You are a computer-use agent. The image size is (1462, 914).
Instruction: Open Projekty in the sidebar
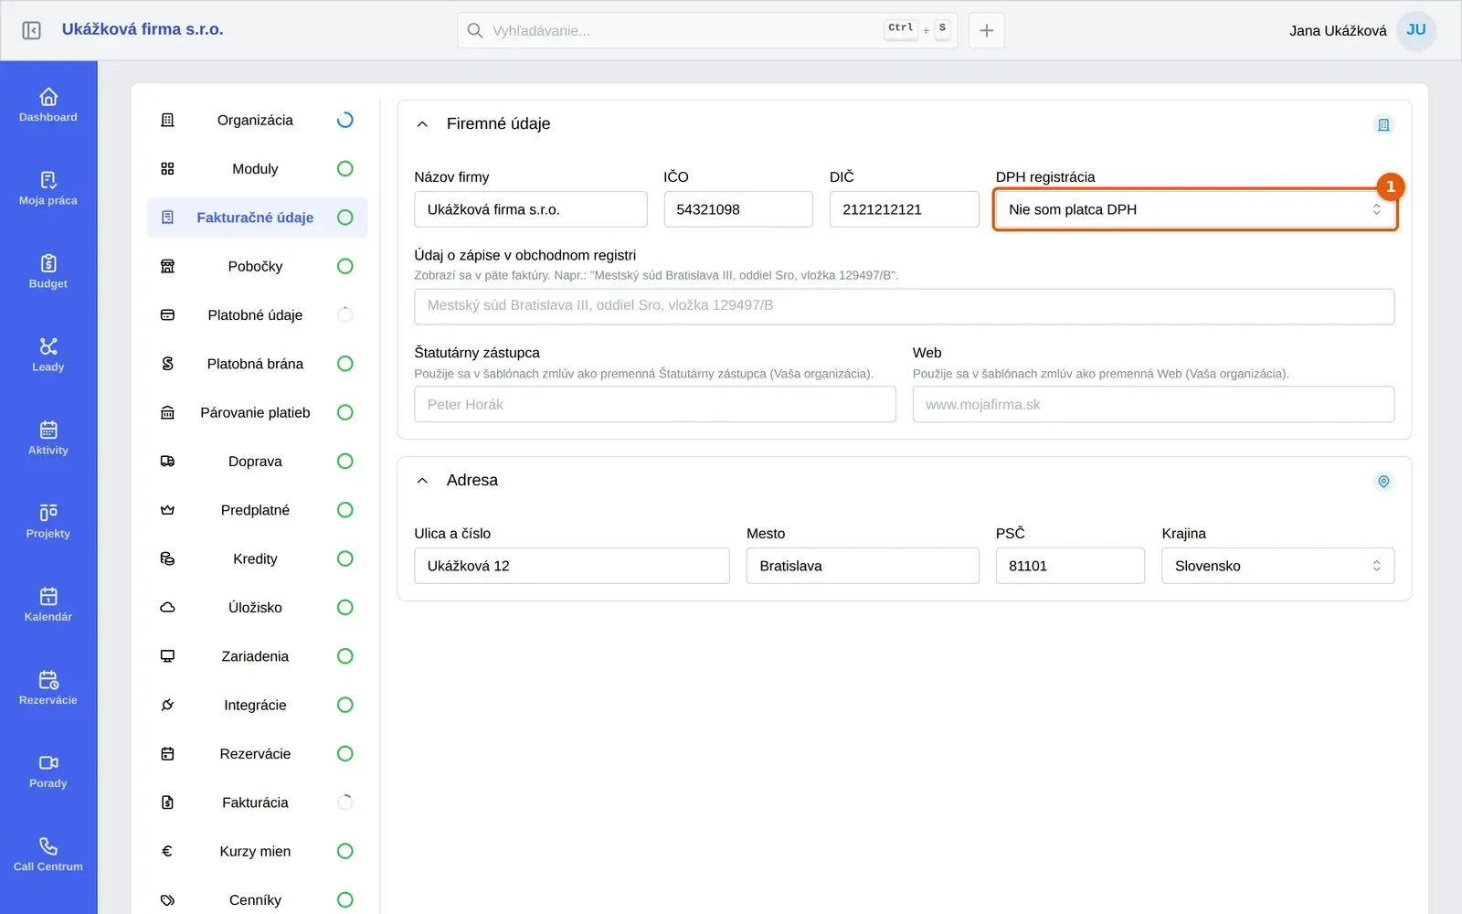[48, 520]
